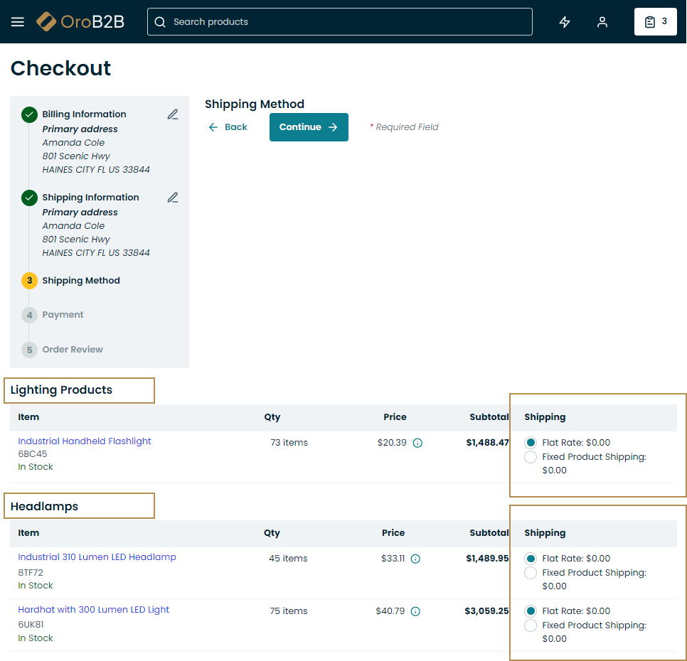
Task: Click the OroB2B logo
Action: click(80, 22)
